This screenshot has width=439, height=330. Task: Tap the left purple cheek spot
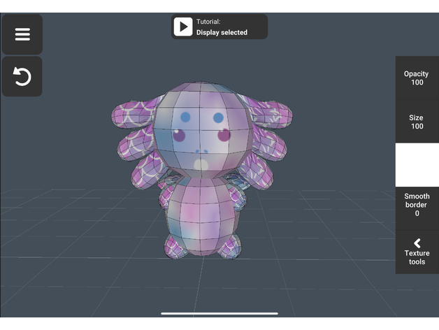180,136
